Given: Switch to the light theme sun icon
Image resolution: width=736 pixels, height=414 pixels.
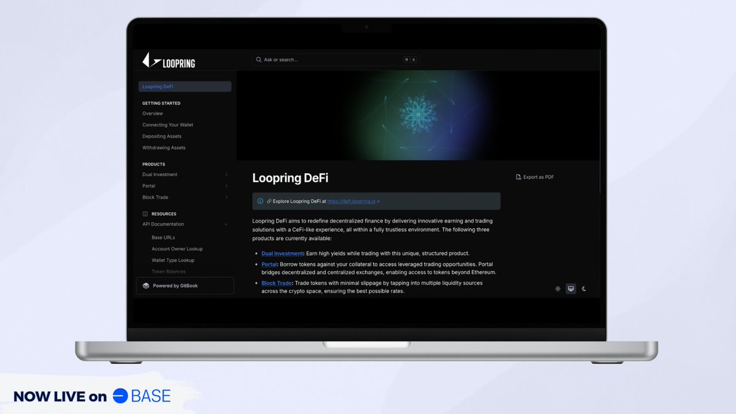Looking at the screenshot, I should pyautogui.click(x=558, y=289).
